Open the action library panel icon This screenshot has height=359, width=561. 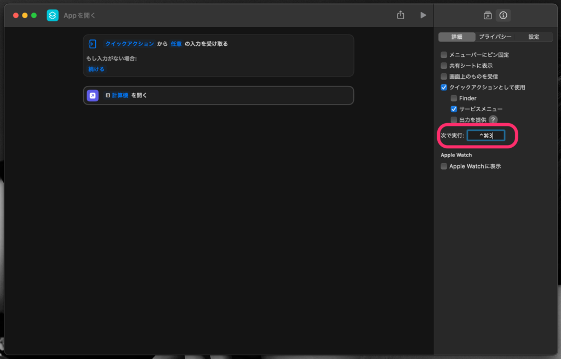tap(488, 15)
